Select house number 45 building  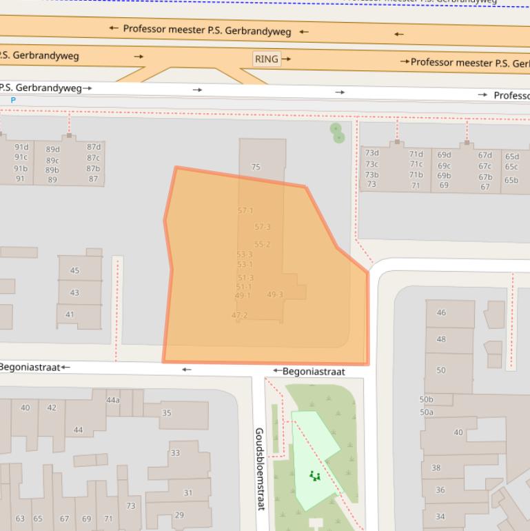[74, 270]
